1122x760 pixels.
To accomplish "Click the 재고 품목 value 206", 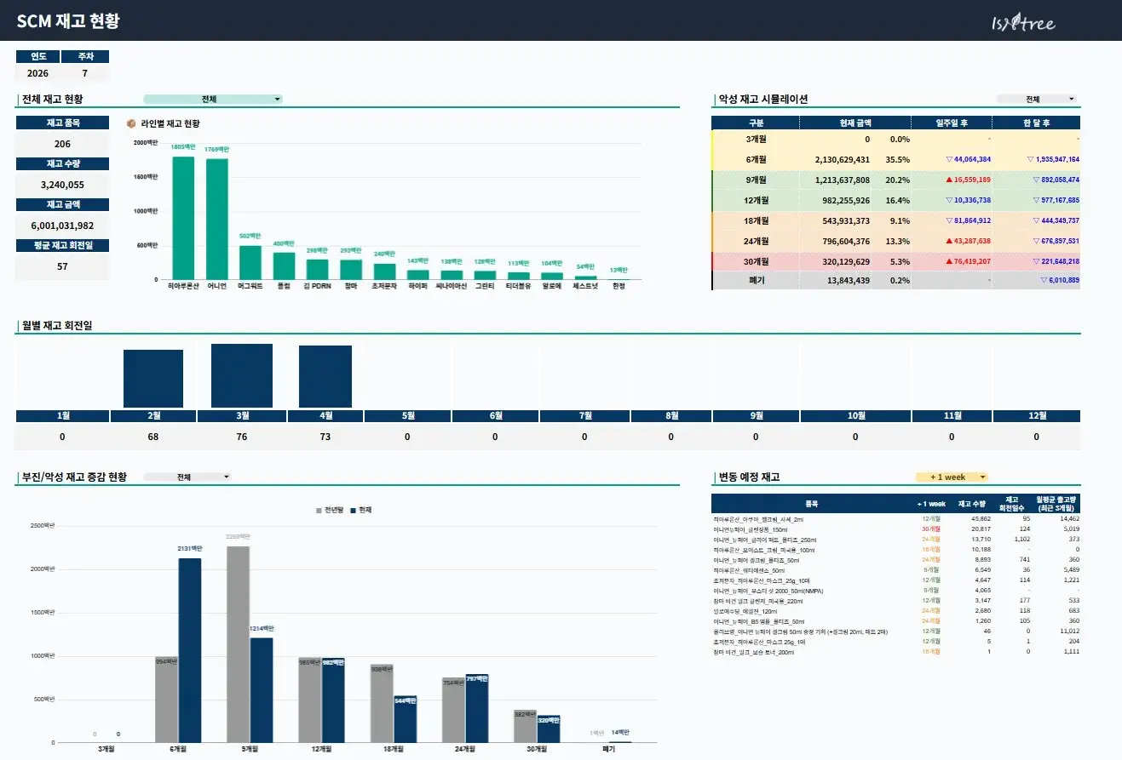I will [x=62, y=144].
